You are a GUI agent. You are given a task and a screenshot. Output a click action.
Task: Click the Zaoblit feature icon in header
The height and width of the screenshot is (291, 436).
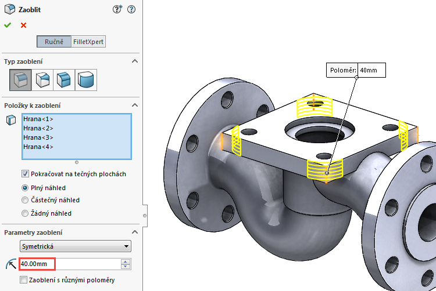(x=10, y=9)
